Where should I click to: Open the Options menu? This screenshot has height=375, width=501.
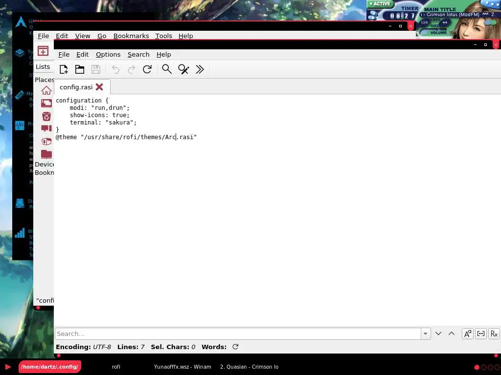[x=108, y=55]
